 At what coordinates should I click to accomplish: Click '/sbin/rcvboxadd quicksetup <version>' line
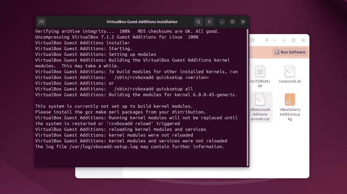click(x=122, y=77)
